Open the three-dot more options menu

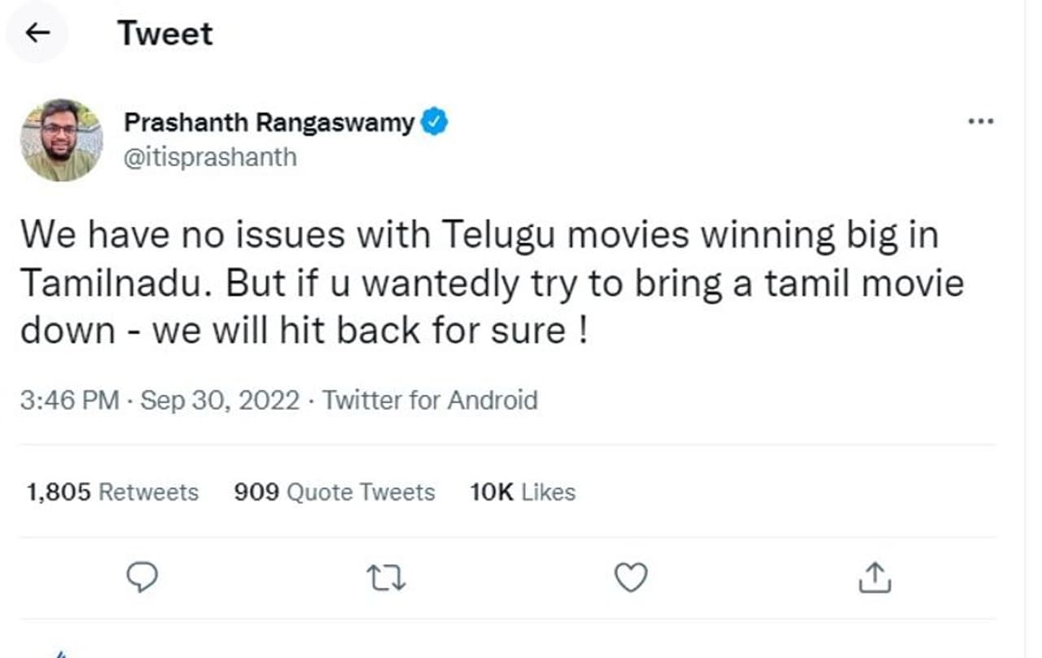[x=980, y=122]
